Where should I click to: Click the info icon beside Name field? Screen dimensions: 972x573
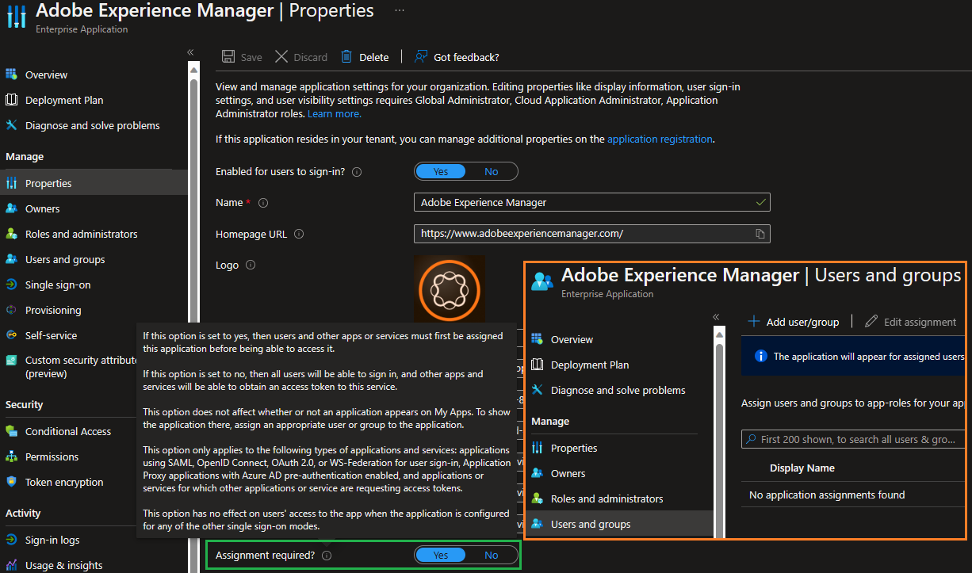pyautogui.click(x=263, y=203)
